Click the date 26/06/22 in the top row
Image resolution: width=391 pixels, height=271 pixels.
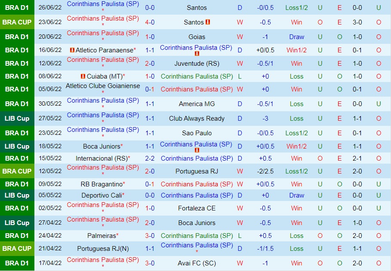tap(50, 7)
